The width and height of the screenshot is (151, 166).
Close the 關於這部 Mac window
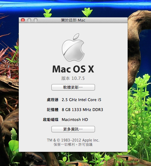coord(23,20)
